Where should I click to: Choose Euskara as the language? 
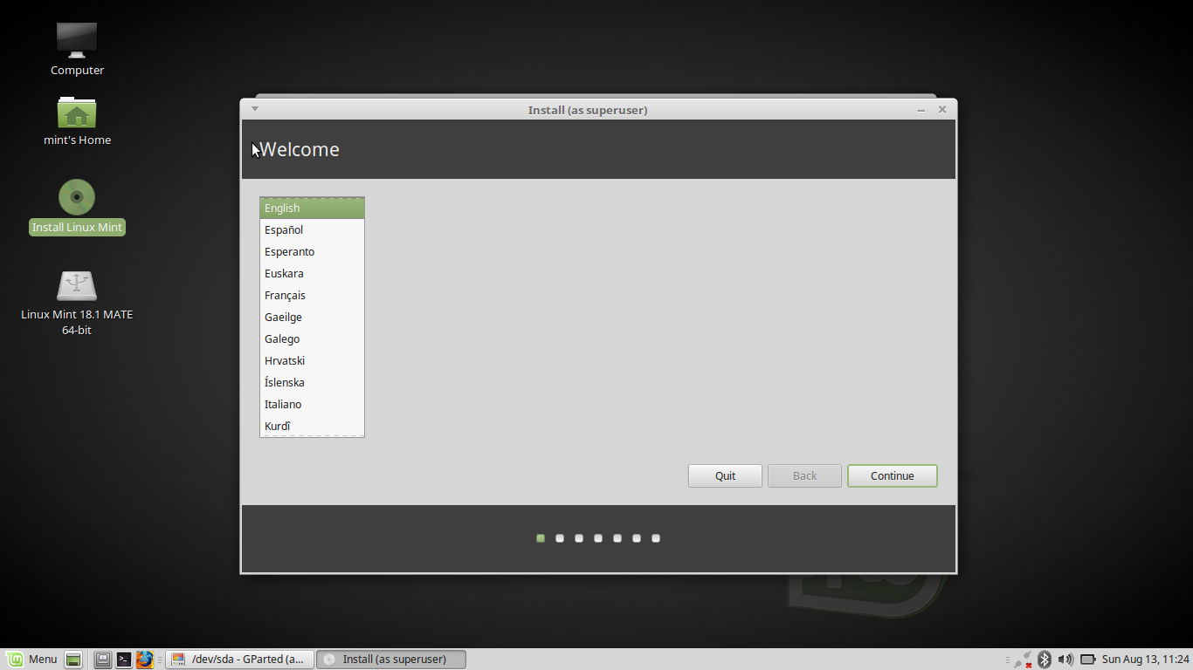312,274
